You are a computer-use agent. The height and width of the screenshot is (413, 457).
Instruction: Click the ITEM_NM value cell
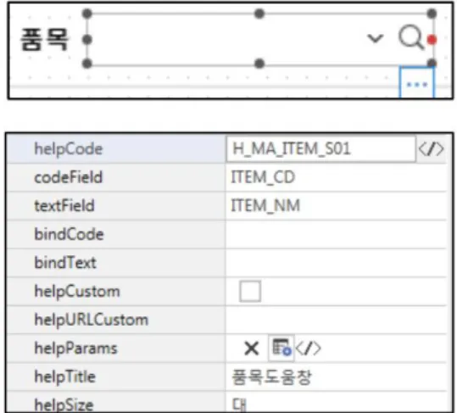click(336, 205)
